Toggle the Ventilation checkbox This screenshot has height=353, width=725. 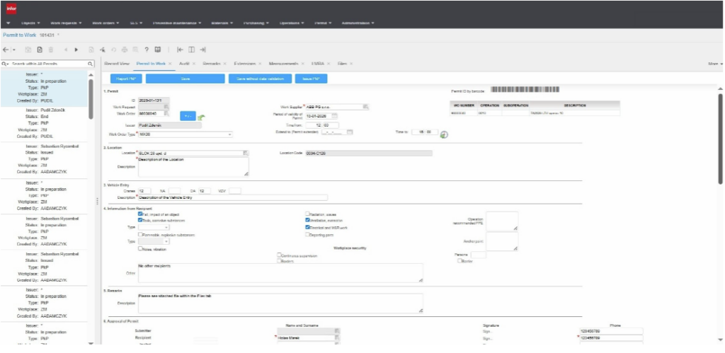[x=307, y=221]
